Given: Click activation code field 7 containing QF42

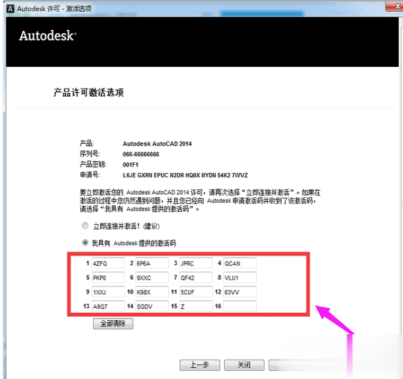Looking at the screenshot, I should [x=196, y=278].
